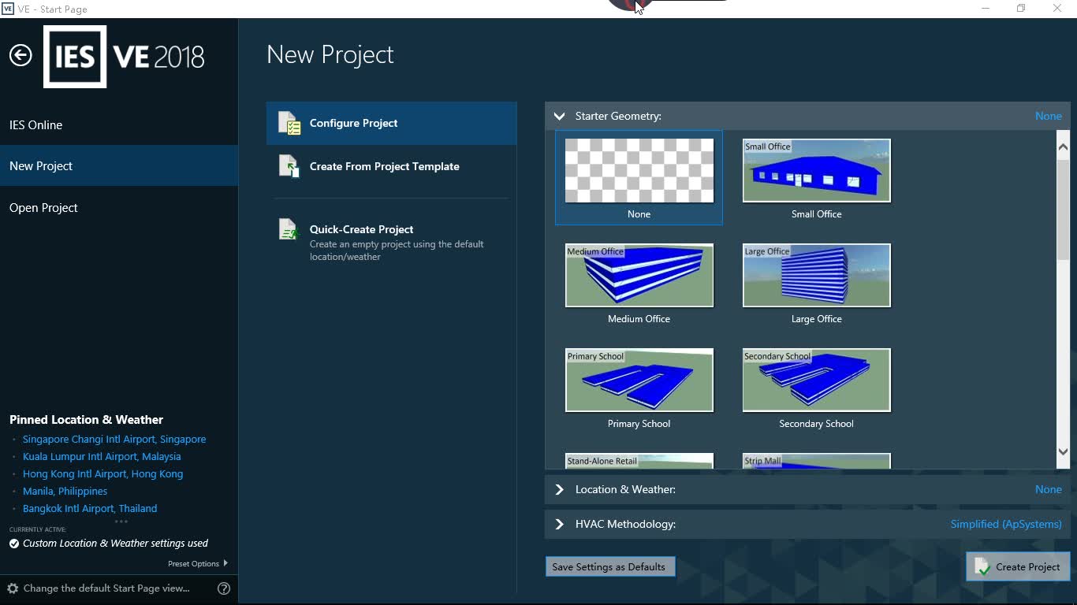The height and width of the screenshot is (605, 1077).
Task: Open settings gear for default Start Page view
Action: click(x=13, y=588)
